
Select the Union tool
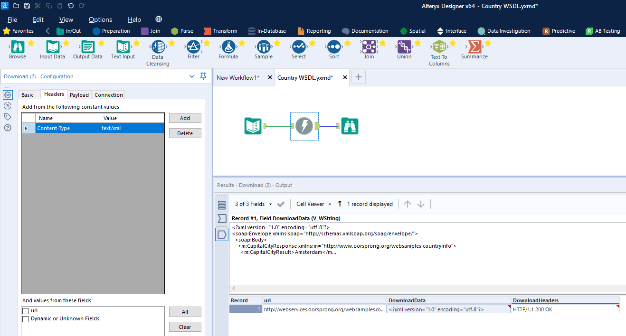point(404,47)
